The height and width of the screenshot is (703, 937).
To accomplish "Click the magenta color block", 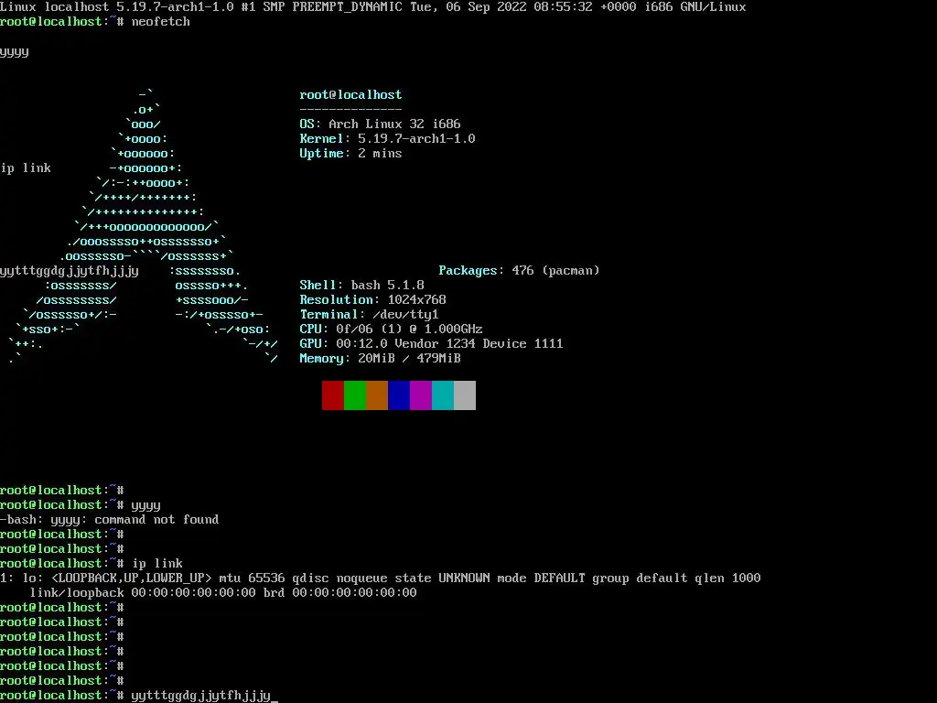I will pyautogui.click(x=421, y=395).
